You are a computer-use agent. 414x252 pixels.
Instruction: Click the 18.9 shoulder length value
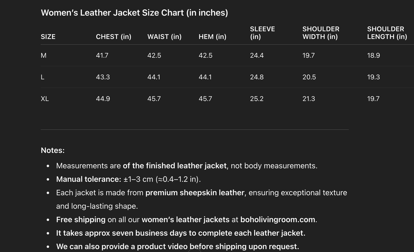[x=373, y=56]
